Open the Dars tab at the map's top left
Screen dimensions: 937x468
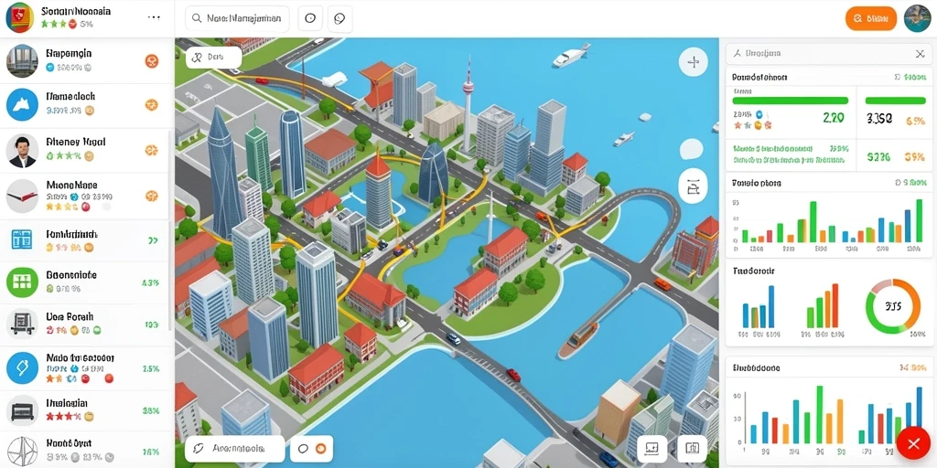tap(213, 58)
